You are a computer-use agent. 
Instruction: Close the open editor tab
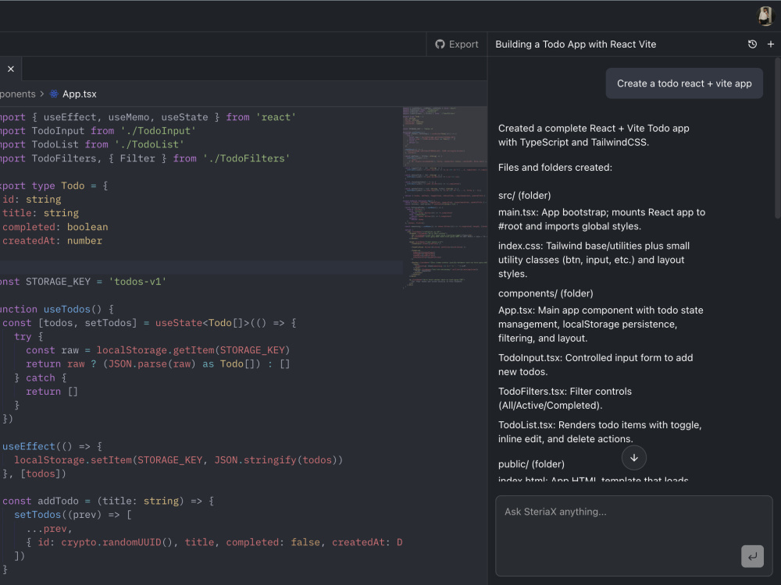click(11, 69)
